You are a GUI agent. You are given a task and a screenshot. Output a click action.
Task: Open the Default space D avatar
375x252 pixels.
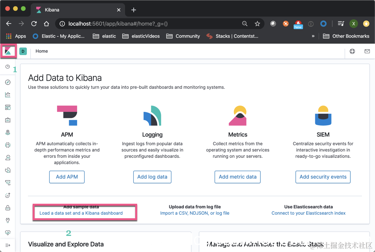point(23,51)
